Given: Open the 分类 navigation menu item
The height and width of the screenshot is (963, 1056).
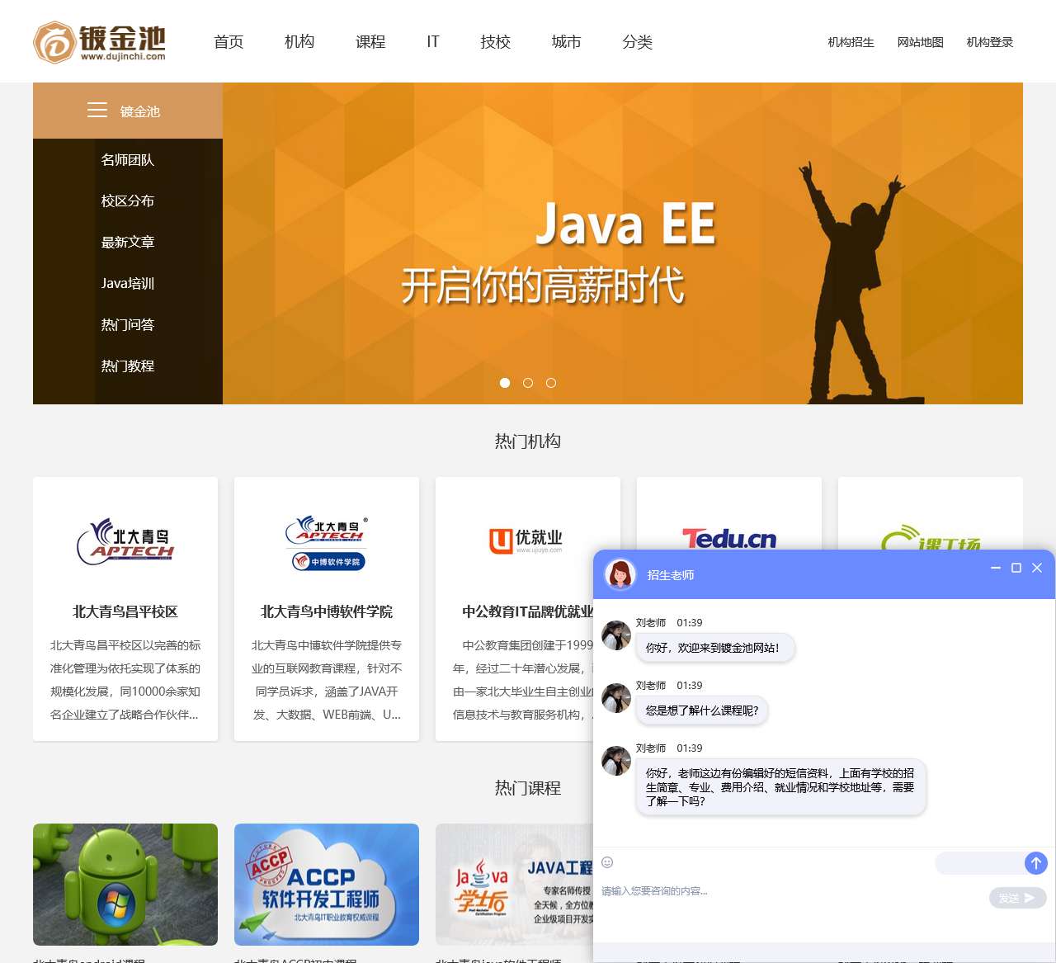Looking at the screenshot, I should [x=637, y=42].
